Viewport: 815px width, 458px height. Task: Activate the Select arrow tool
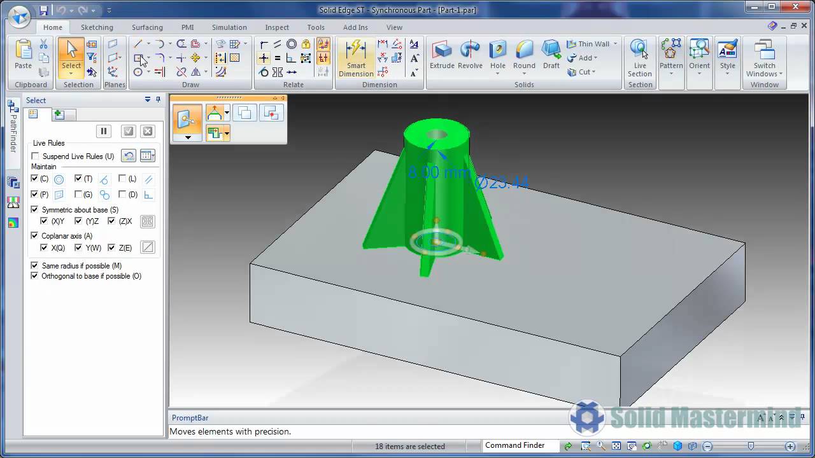71,55
